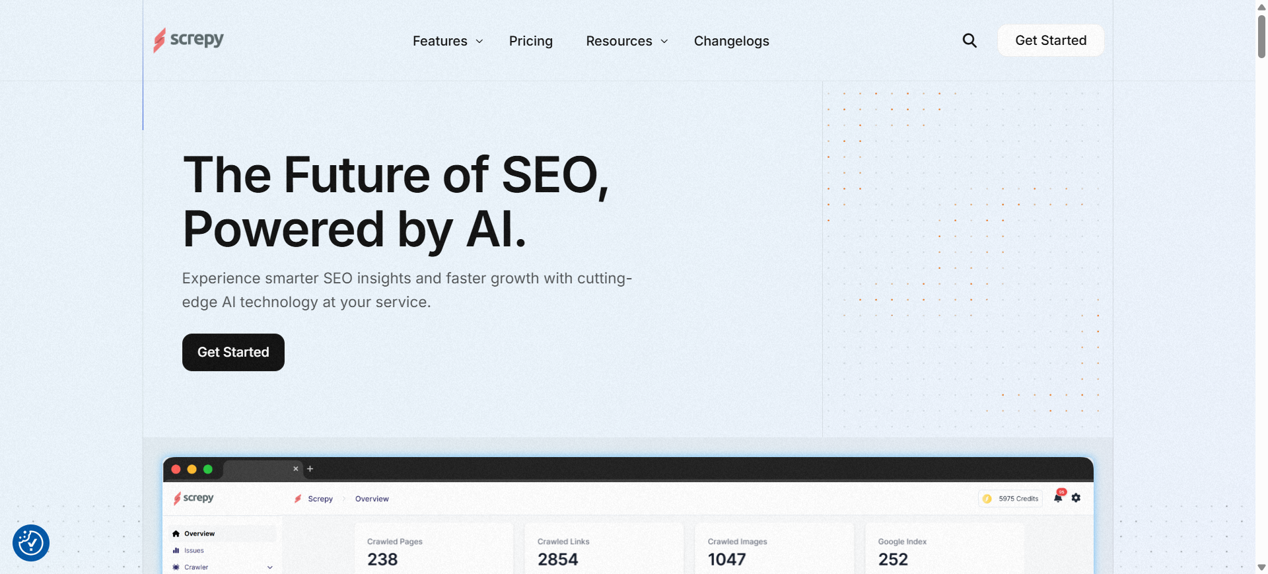Click the Crawler bug icon in sidebar

(x=176, y=567)
